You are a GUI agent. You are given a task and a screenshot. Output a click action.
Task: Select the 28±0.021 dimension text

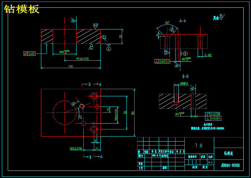[116, 115]
